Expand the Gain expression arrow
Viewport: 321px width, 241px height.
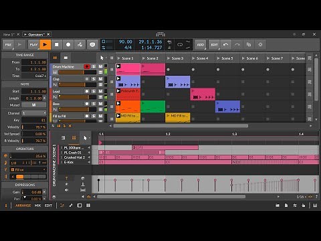click(45, 191)
